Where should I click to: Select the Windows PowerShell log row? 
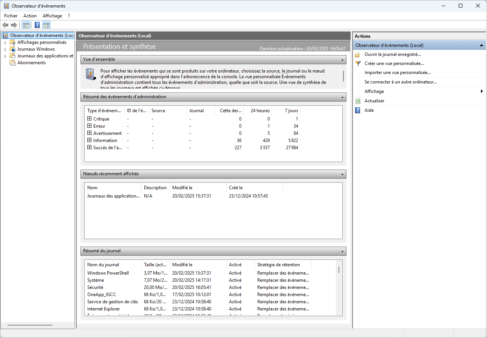[x=198, y=273]
